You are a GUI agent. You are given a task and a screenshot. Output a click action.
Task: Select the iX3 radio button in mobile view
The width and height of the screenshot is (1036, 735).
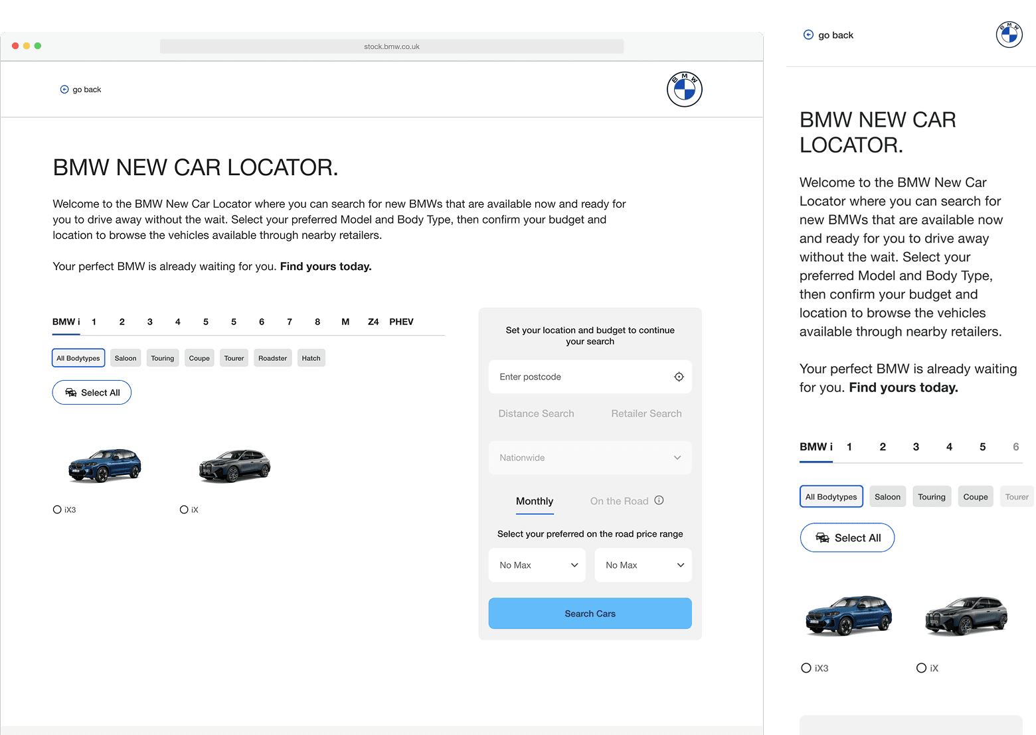pos(806,668)
